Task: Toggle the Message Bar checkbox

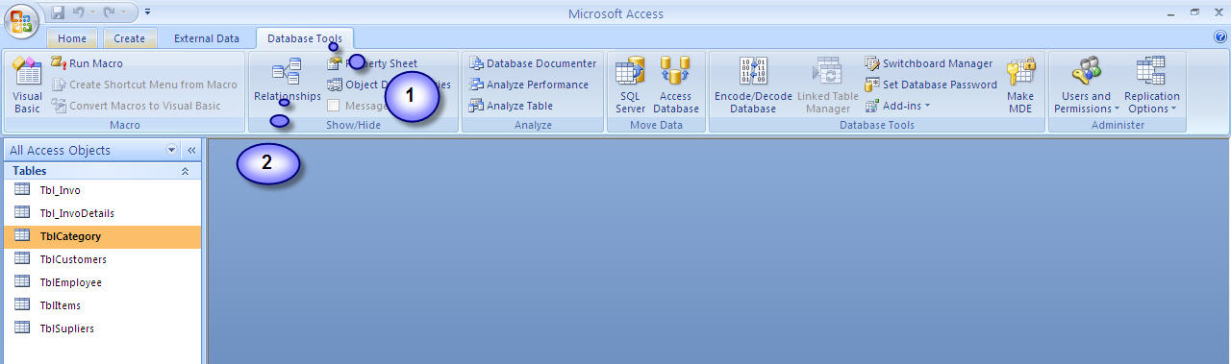Action: pos(334,106)
